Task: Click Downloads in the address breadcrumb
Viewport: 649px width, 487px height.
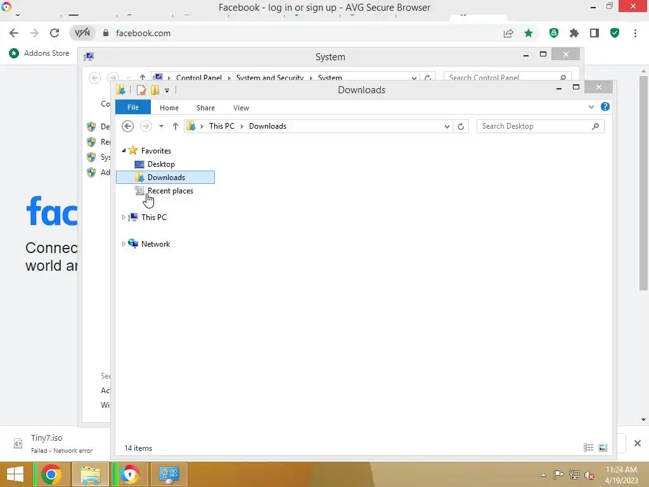Action: (x=267, y=126)
